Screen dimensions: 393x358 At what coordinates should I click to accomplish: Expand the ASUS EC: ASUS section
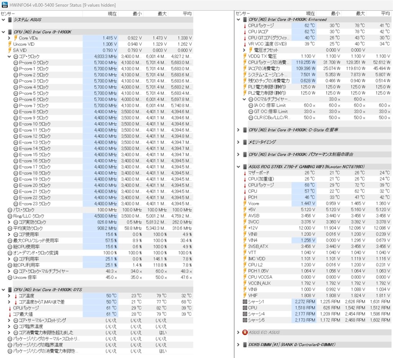tap(238, 332)
